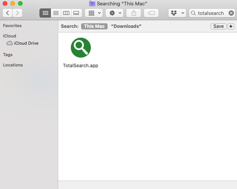This screenshot has height=189, width=237.
Task: Open iCloud Drive in the sidebar
Action: tap(26, 43)
